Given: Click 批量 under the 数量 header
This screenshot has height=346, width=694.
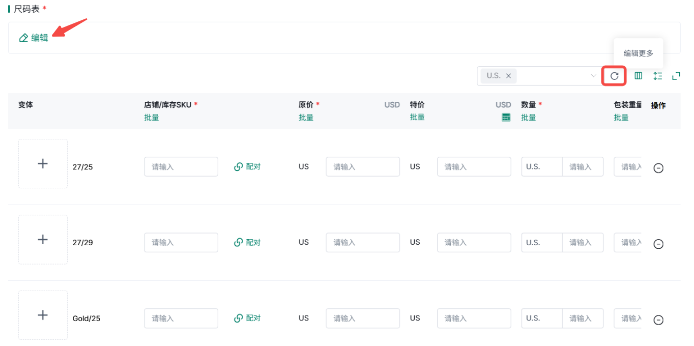Looking at the screenshot, I should (x=528, y=118).
